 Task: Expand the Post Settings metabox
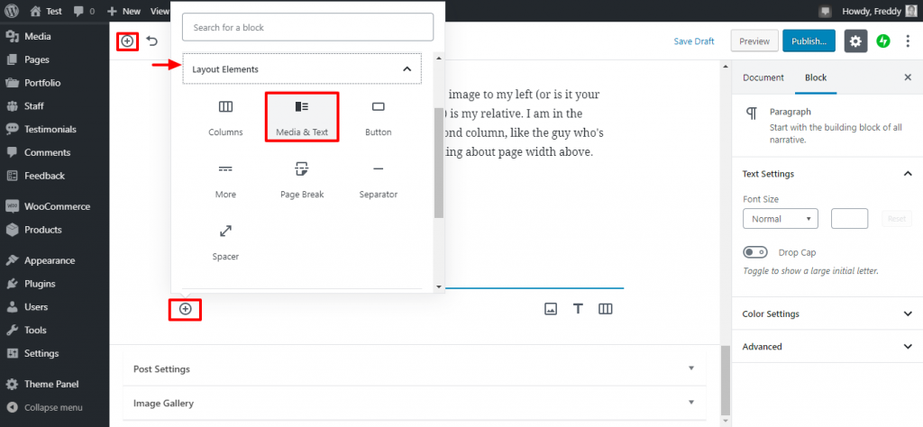coord(415,368)
